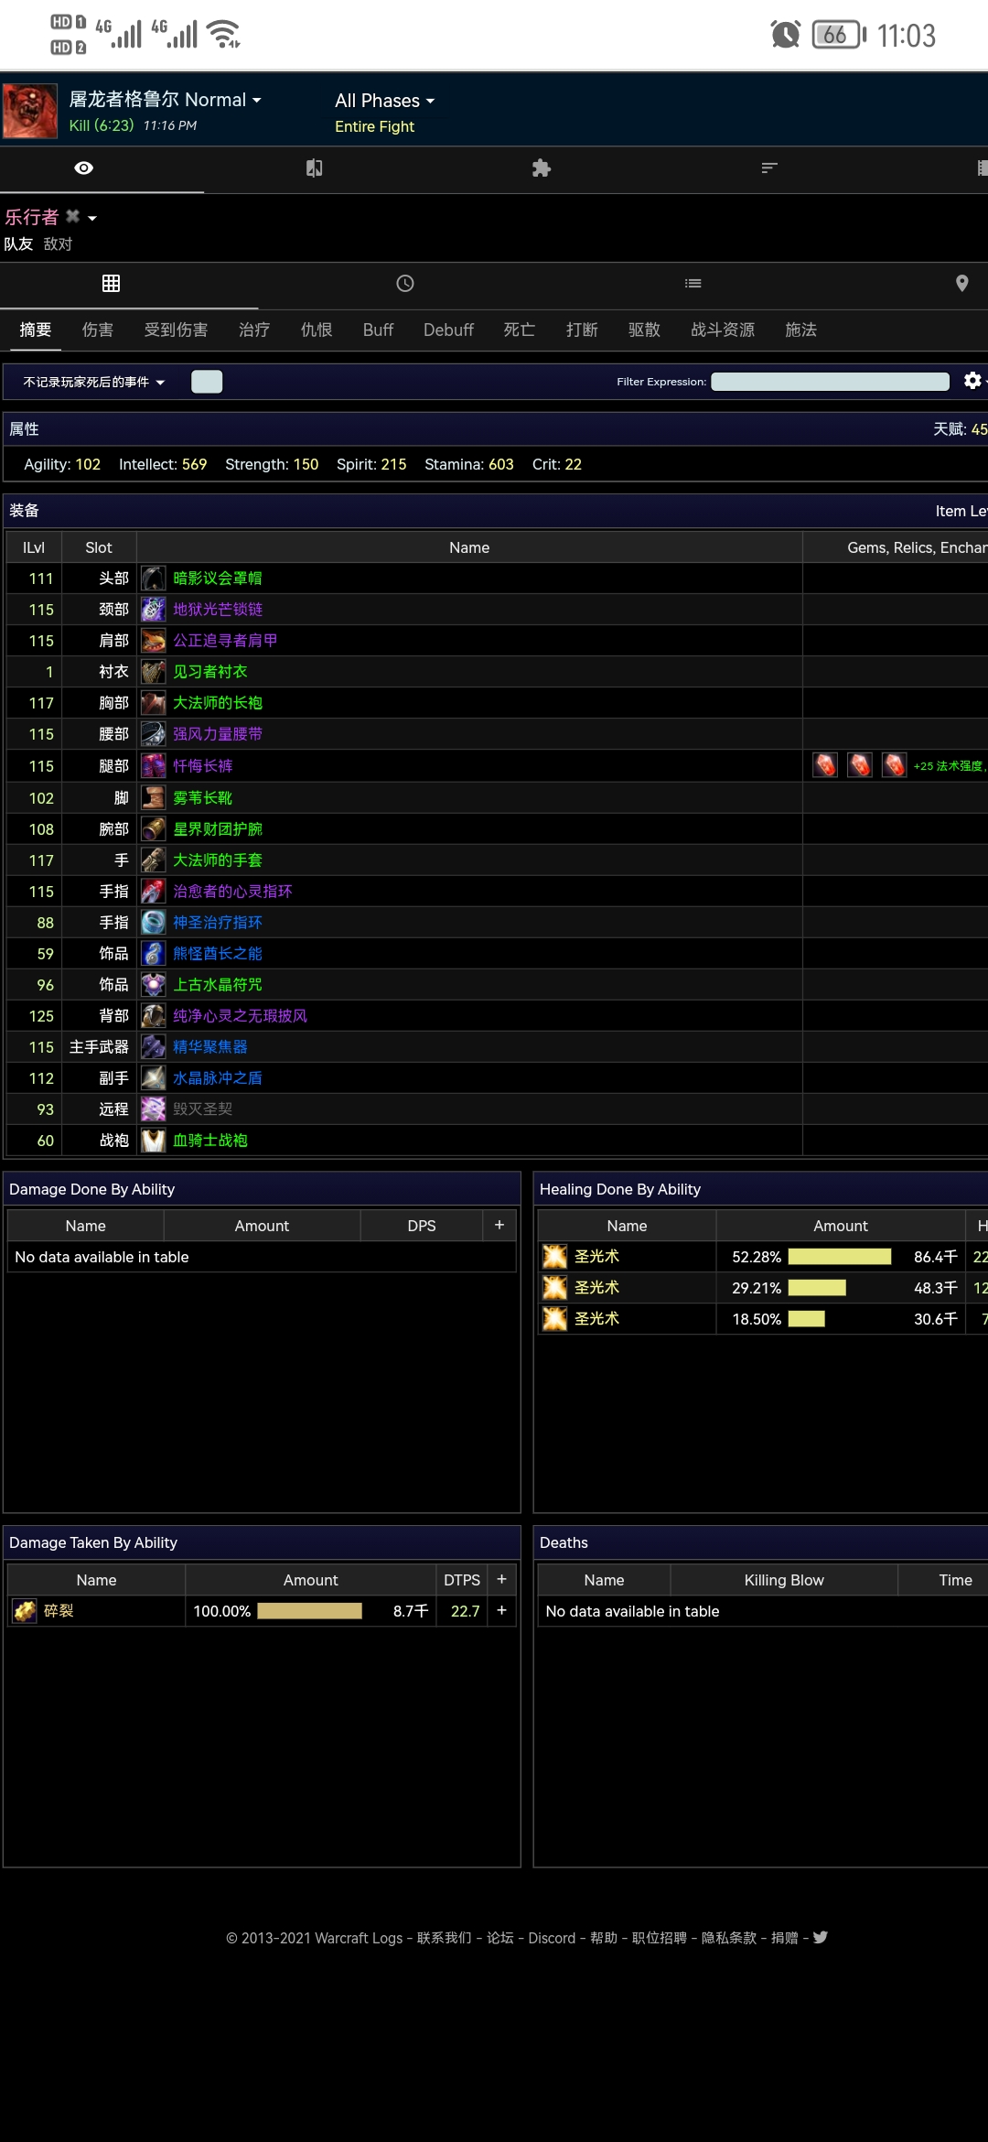Click 碎裂 100.00% damage taken bar
This screenshot has width=988, height=2142.
click(x=309, y=1611)
